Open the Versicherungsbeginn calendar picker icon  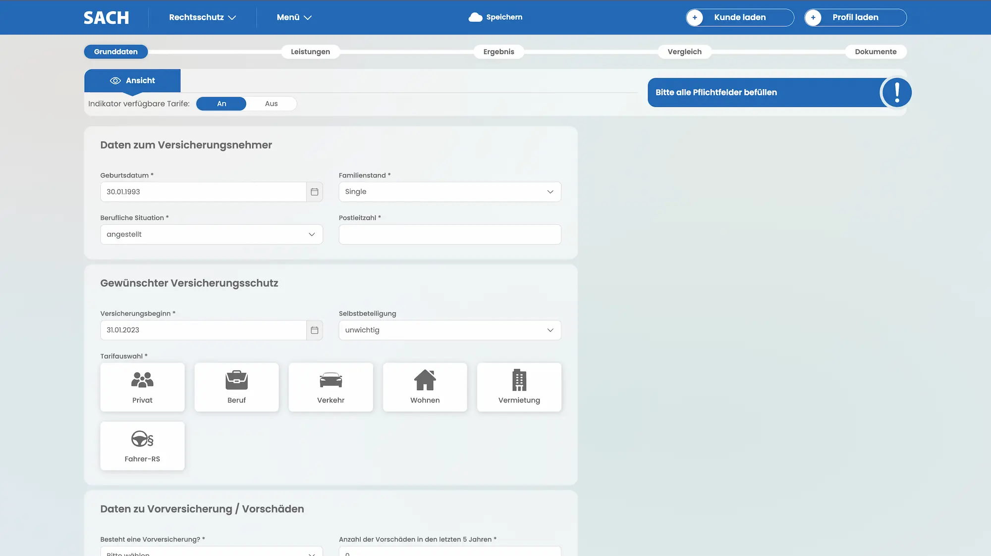(x=314, y=330)
